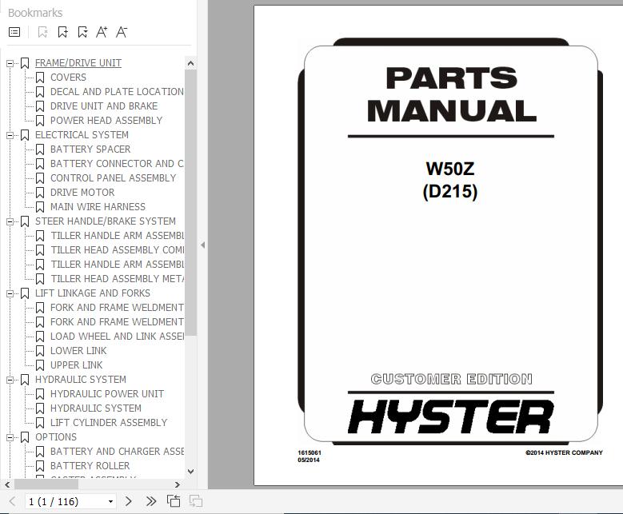This screenshot has height=514, width=623.
Task: Click bookmarks horizontal scrollbar left arrow
Action: point(7,484)
